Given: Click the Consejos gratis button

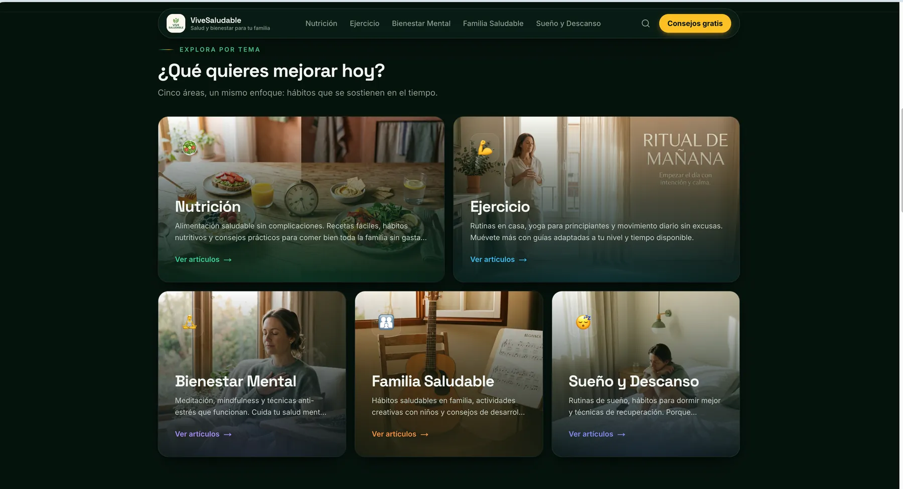Looking at the screenshot, I should (x=695, y=24).
